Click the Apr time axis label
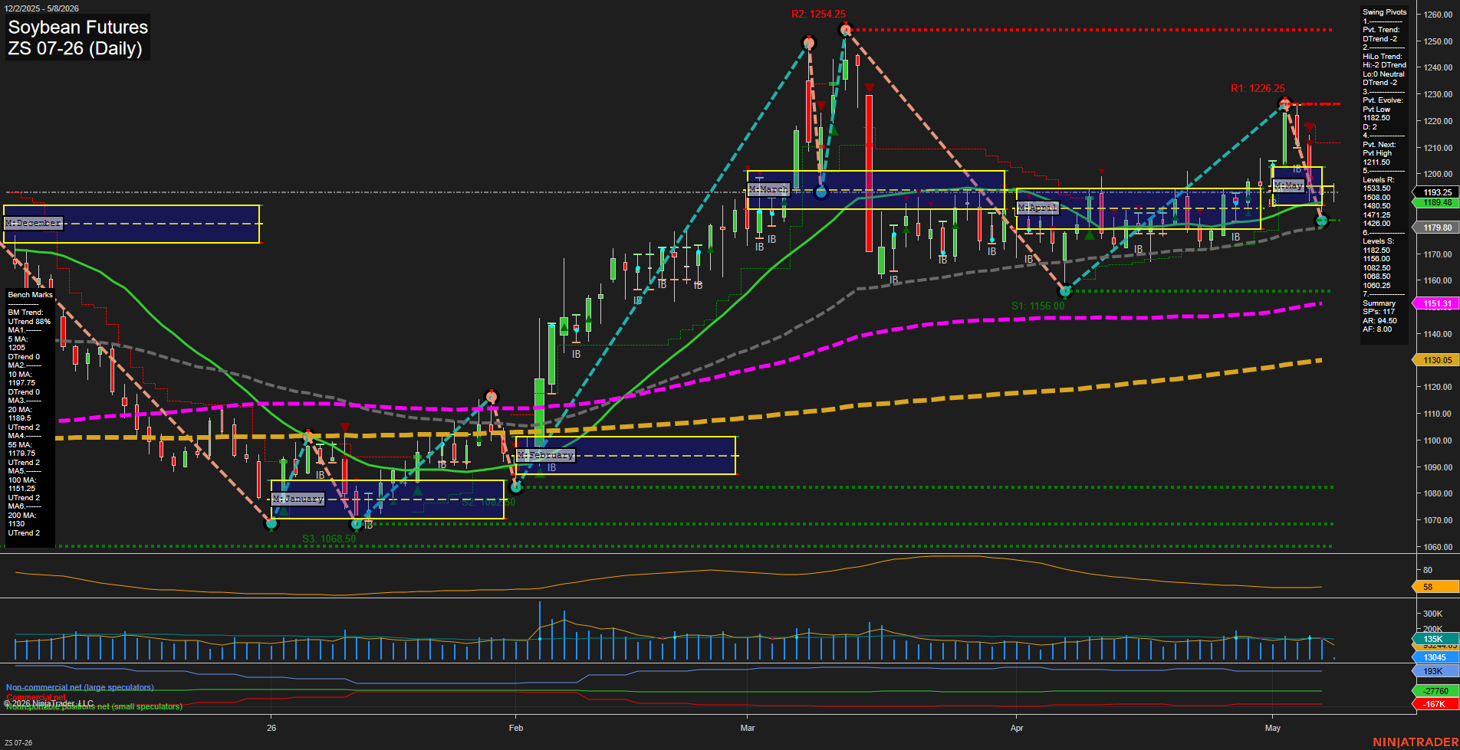The height and width of the screenshot is (750, 1460). (x=1017, y=728)
